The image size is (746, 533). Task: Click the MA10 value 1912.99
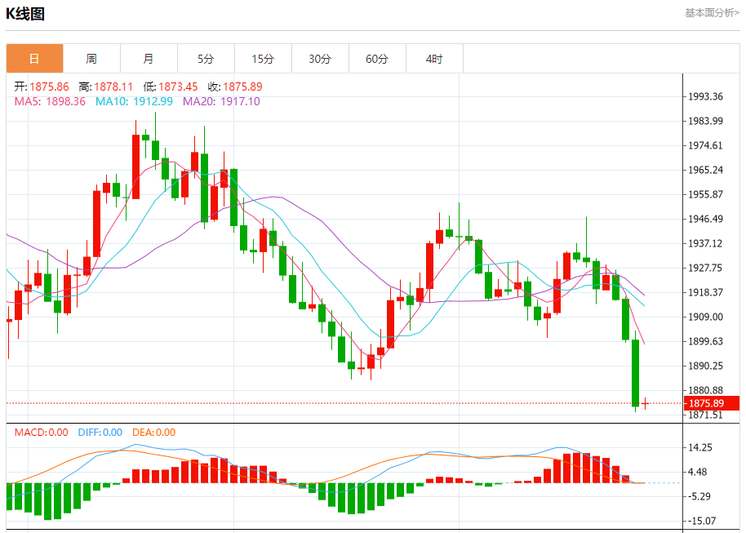pyautogui.click(x=153, y=101)
